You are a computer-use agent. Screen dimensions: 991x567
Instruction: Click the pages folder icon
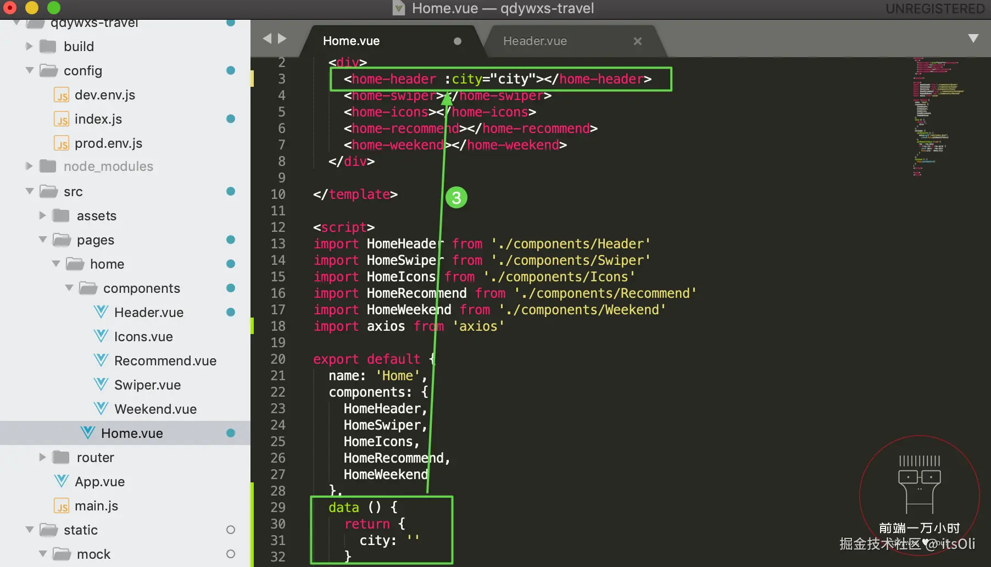[62, 240]
